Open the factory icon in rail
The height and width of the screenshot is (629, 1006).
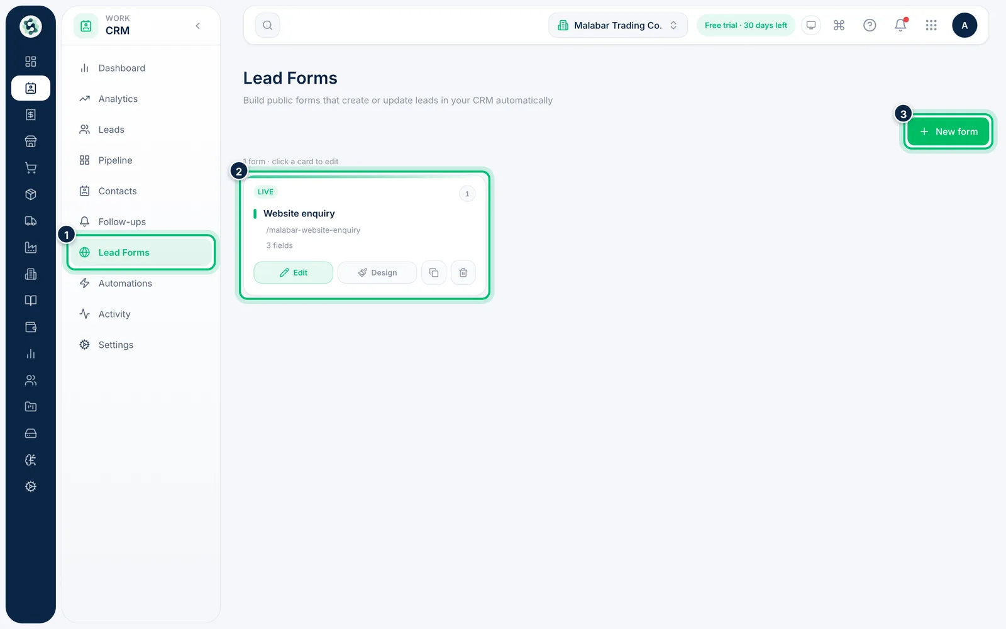[x=30, y=247]
